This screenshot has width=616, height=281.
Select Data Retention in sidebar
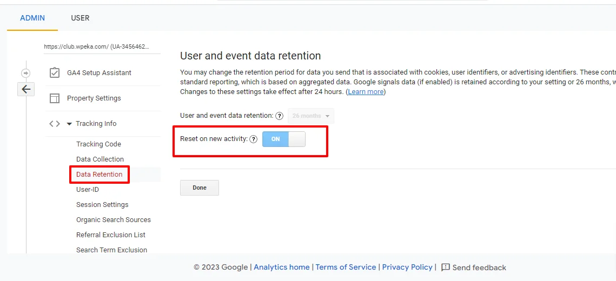(x=100, y=175)
